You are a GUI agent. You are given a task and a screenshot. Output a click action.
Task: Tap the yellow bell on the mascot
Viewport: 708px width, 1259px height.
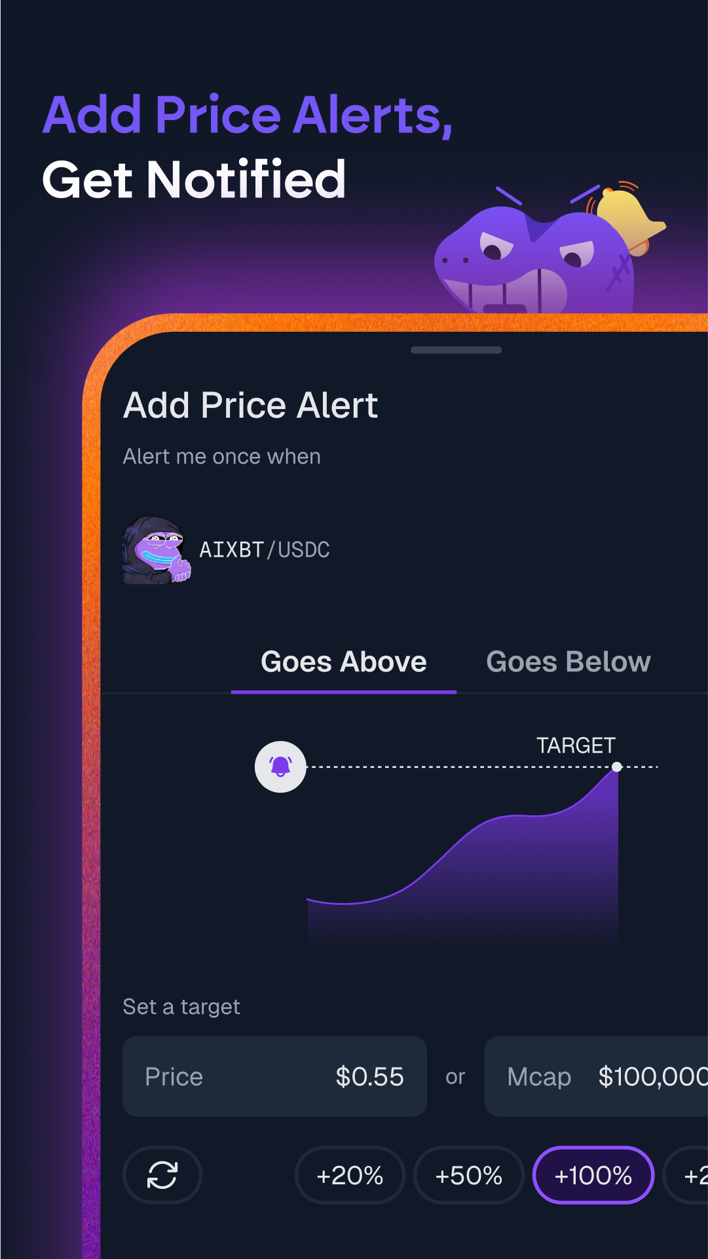[x=627, y=216]
